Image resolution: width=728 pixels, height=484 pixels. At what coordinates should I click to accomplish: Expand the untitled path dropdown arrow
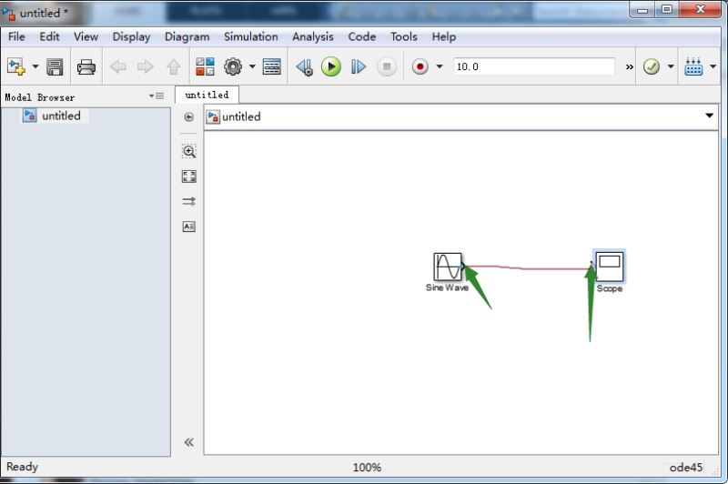pyautogui.click(x=709, y=116)
